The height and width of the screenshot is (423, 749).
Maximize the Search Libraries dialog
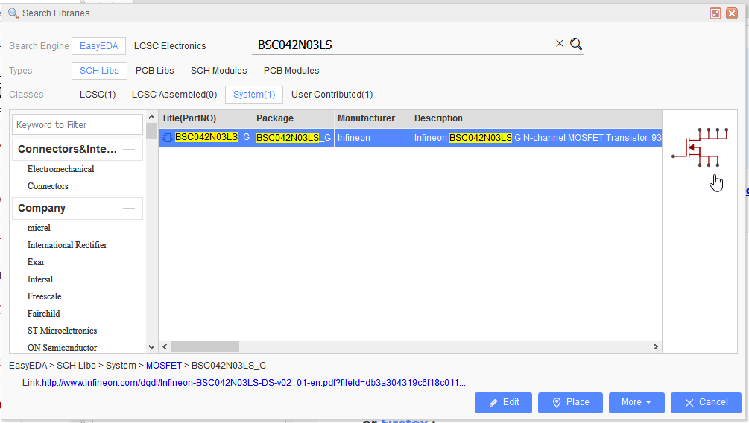[715, 13]
